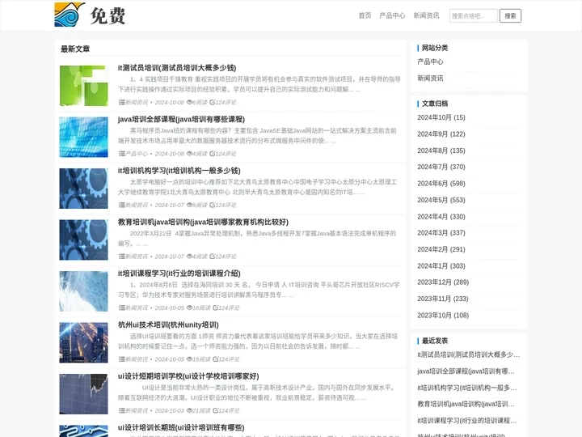Click gears thumbnail of 教育培训机java培训构 article

pos(83,240)
